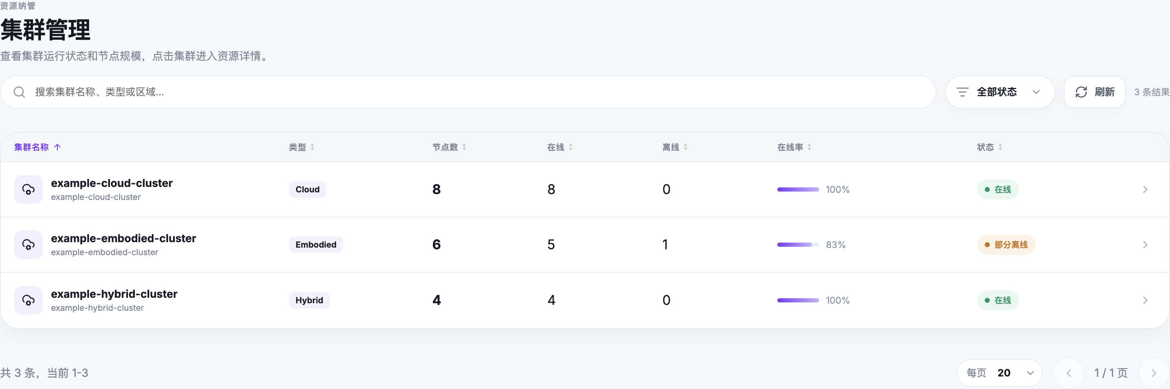Click the Hybrid type tag
The height and width of the screenshot is (389, 1170).
tap(309, 300)
